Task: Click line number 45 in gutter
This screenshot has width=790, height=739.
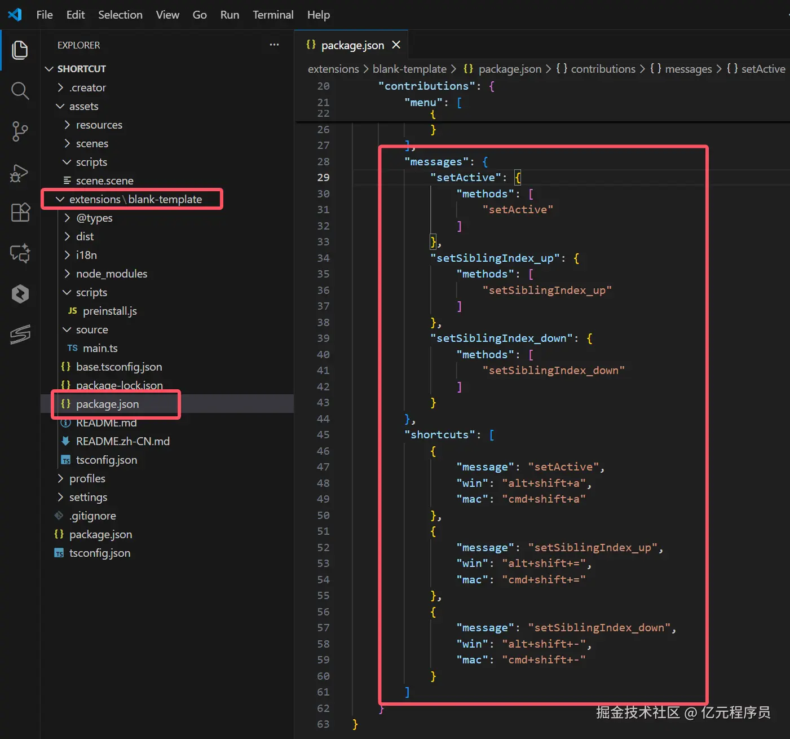Action: pyautogui.click(x=323, y=434)
